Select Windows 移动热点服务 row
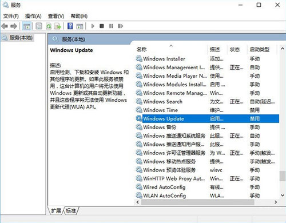The width and height of the screenshot is (286, 223). coord(207,161)
